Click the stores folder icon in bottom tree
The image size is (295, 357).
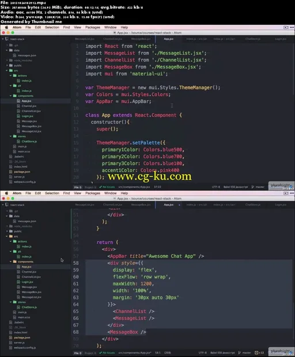tap(15, 302)
